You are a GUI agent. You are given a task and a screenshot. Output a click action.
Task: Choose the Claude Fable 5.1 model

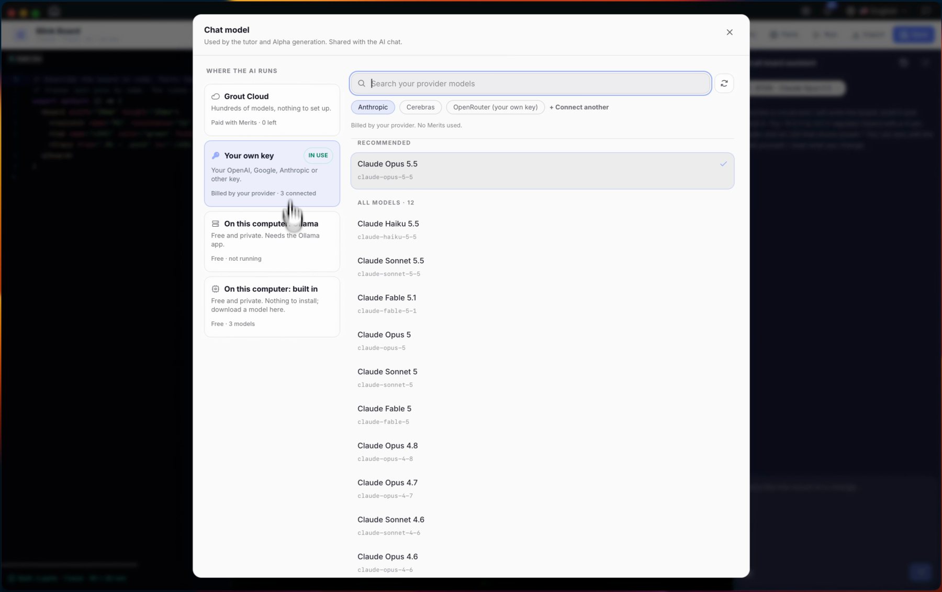coord(542,304)
